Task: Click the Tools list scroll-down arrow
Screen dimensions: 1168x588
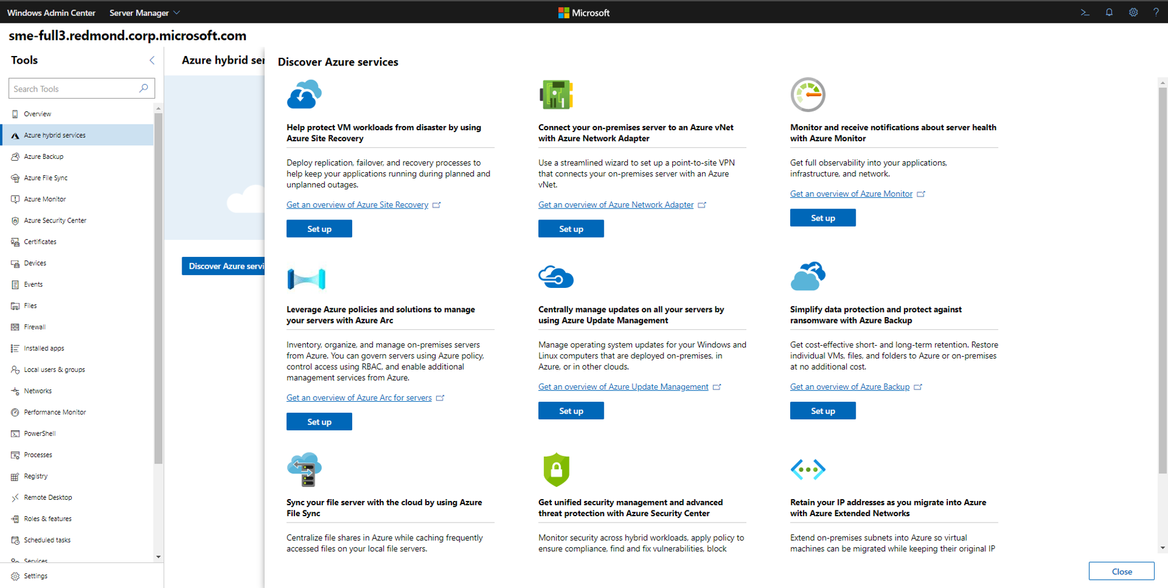Action: pos(158,557)
